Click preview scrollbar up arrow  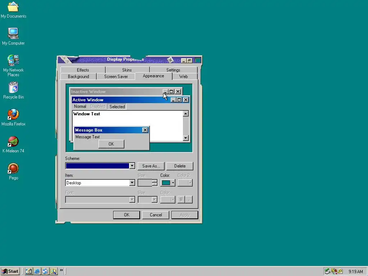coord(186,114)
